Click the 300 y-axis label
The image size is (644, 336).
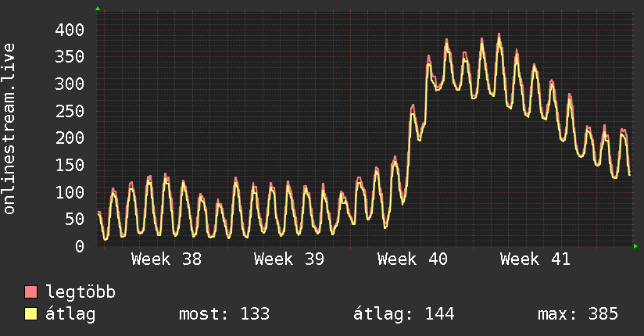tap(70, 84)
